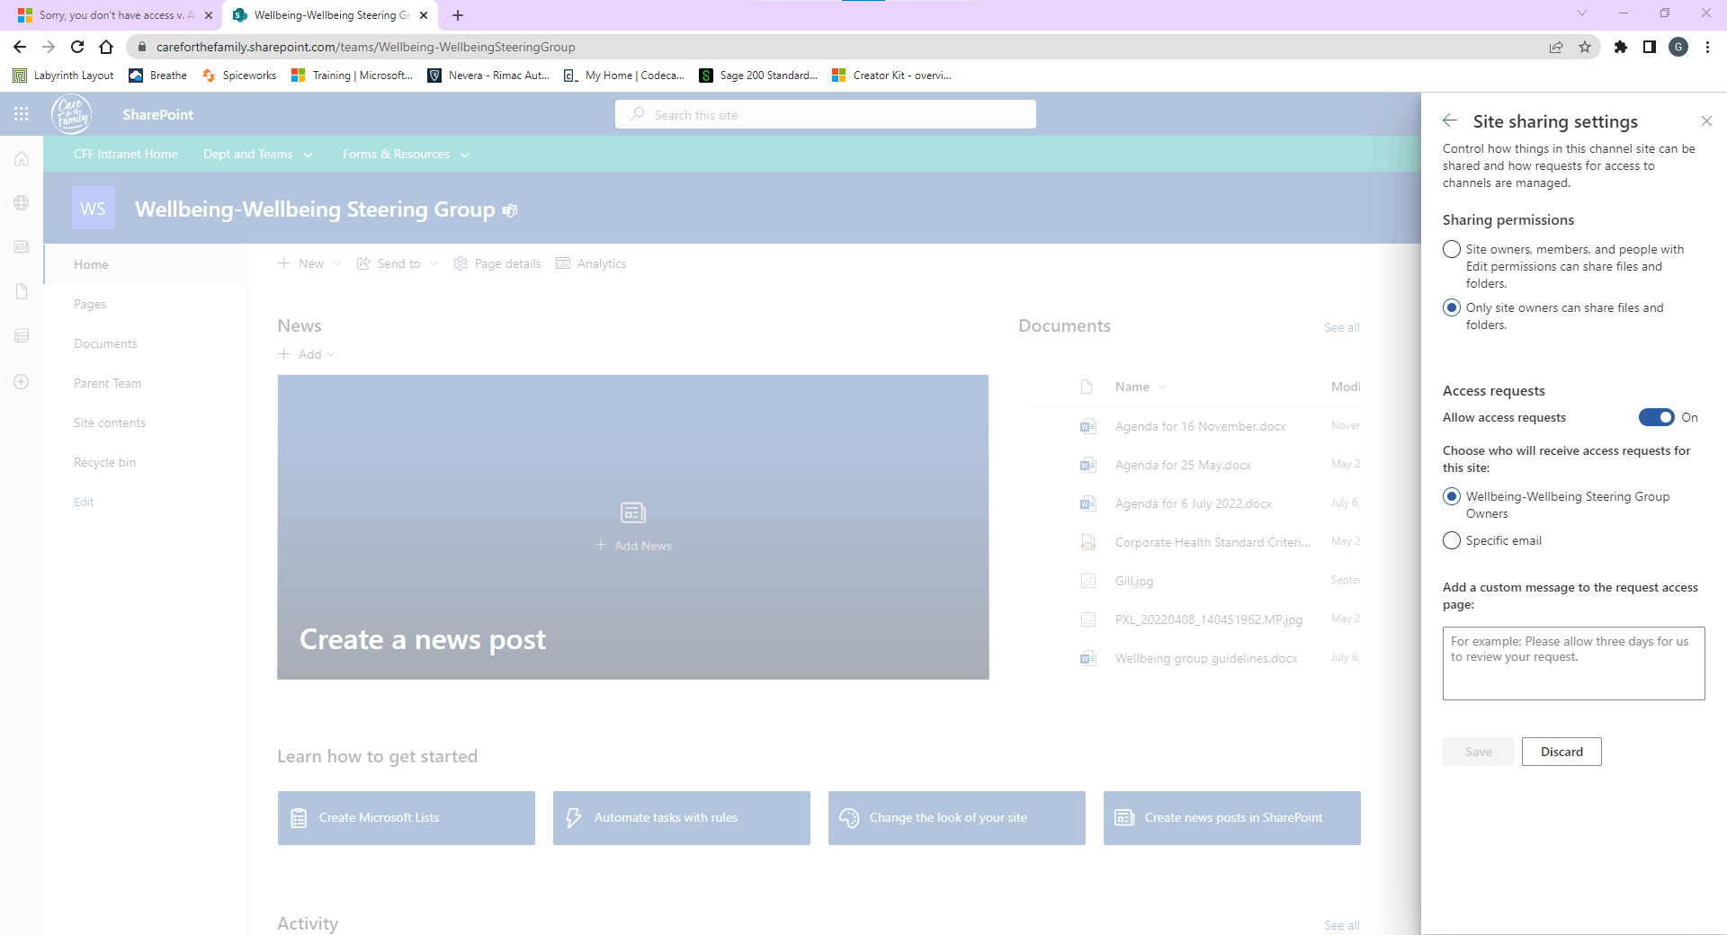Image resolution: width=1727 pixels, height=935 pixels.
Task: Open the Chrome three-dot menu
Action: (1707, 47)
